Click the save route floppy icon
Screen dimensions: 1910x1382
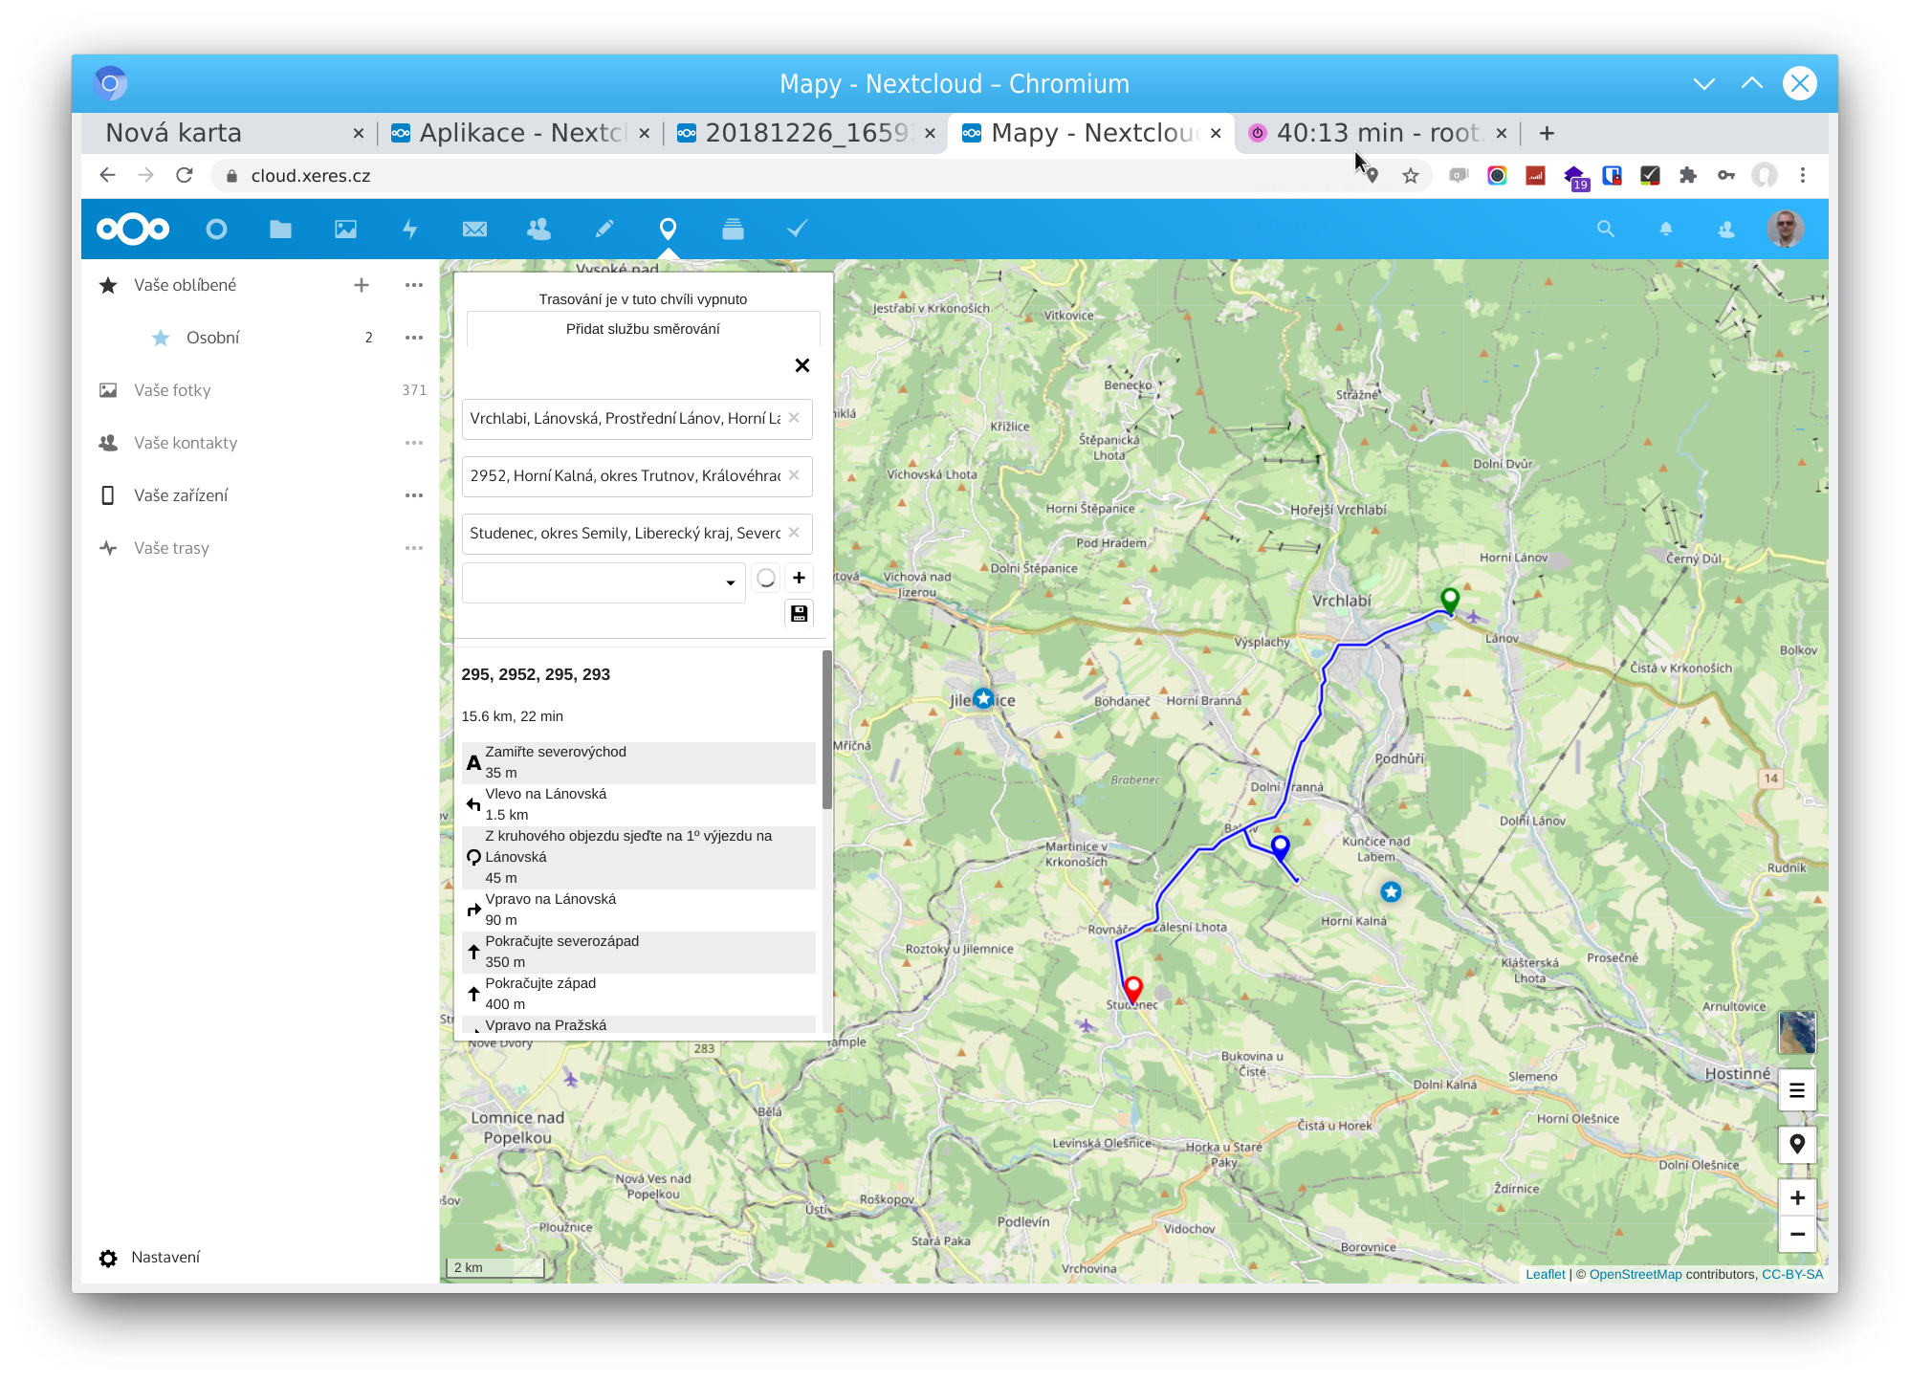click(x=799, y=614)
